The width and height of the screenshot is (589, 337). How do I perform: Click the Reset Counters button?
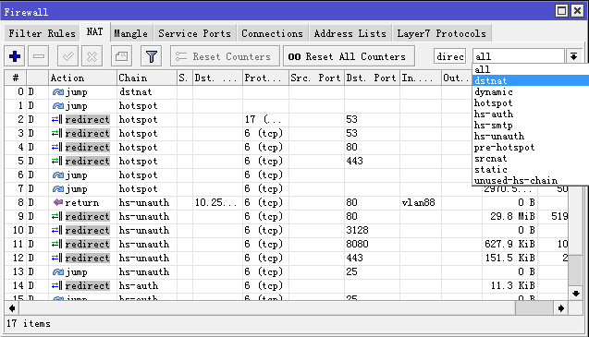(x=225, y=56)
